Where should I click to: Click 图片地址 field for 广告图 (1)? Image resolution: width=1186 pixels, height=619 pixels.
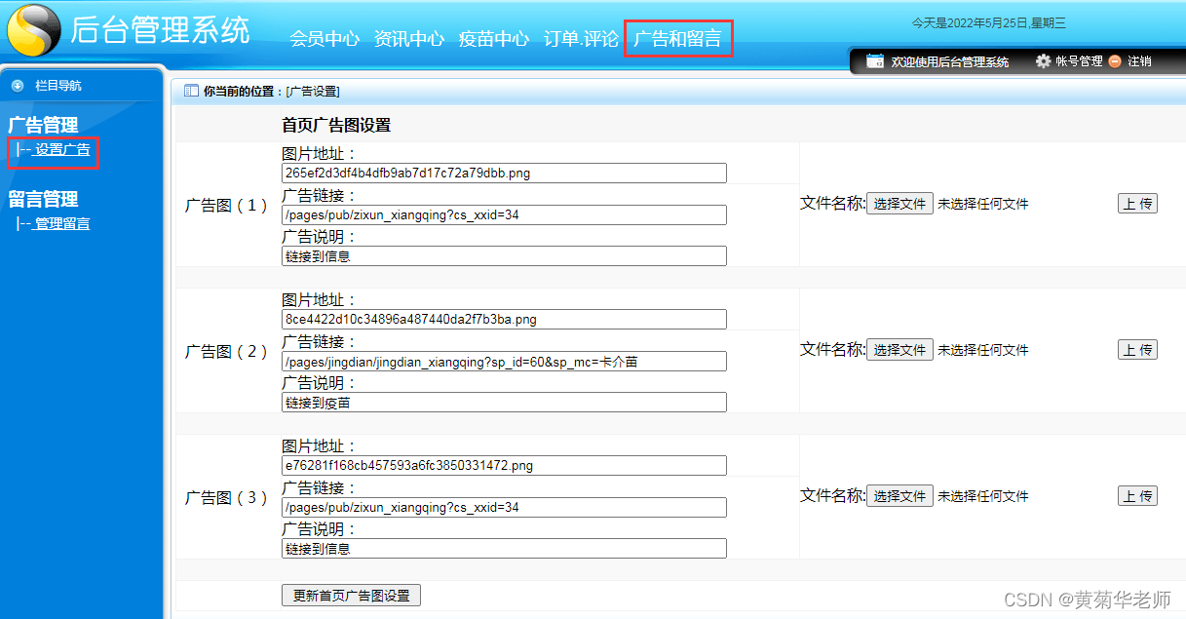(x=504, y=174)
